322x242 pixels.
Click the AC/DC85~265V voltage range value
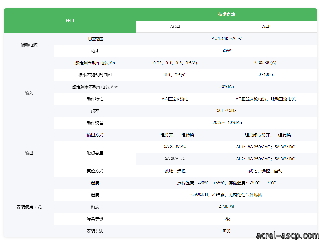[226, 39]
